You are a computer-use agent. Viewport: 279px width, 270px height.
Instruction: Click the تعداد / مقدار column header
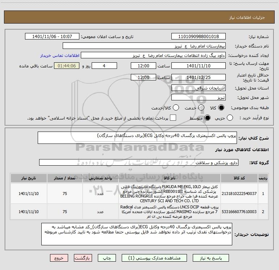(65, 178)
